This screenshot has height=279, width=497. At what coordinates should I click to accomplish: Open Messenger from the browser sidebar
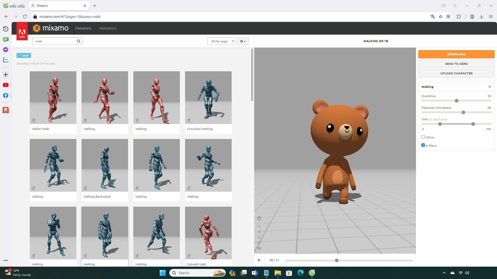coord(6,50)
